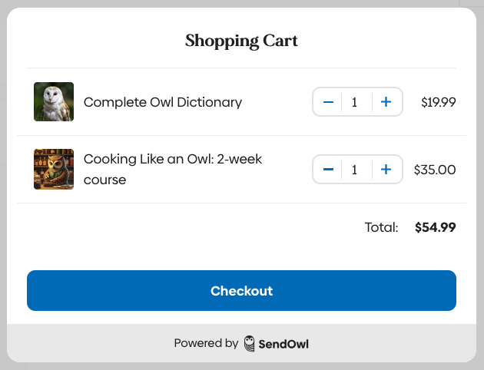Click the Total label
484x370 pixels.
coord(382,227)
